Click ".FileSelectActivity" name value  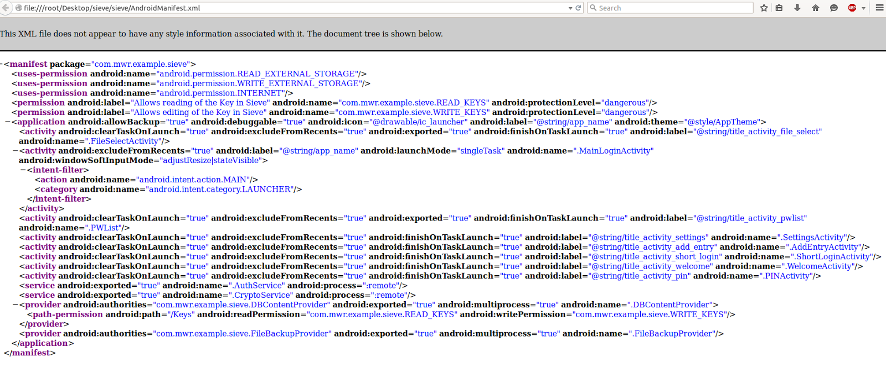point(124,141)
